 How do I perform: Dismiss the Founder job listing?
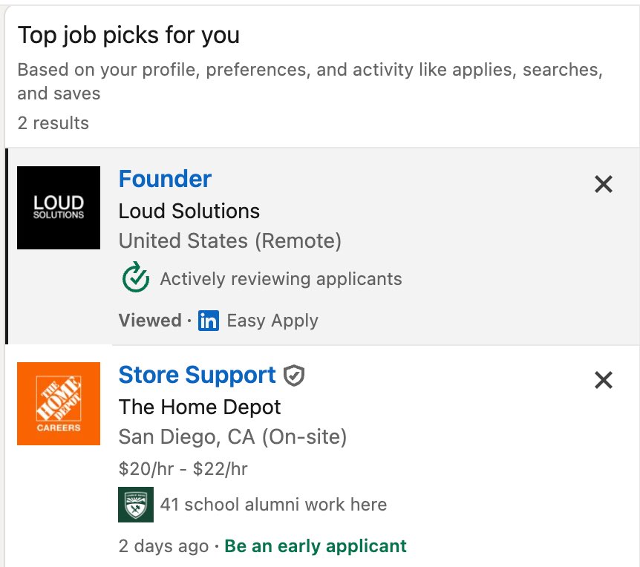tap(604, 184)
